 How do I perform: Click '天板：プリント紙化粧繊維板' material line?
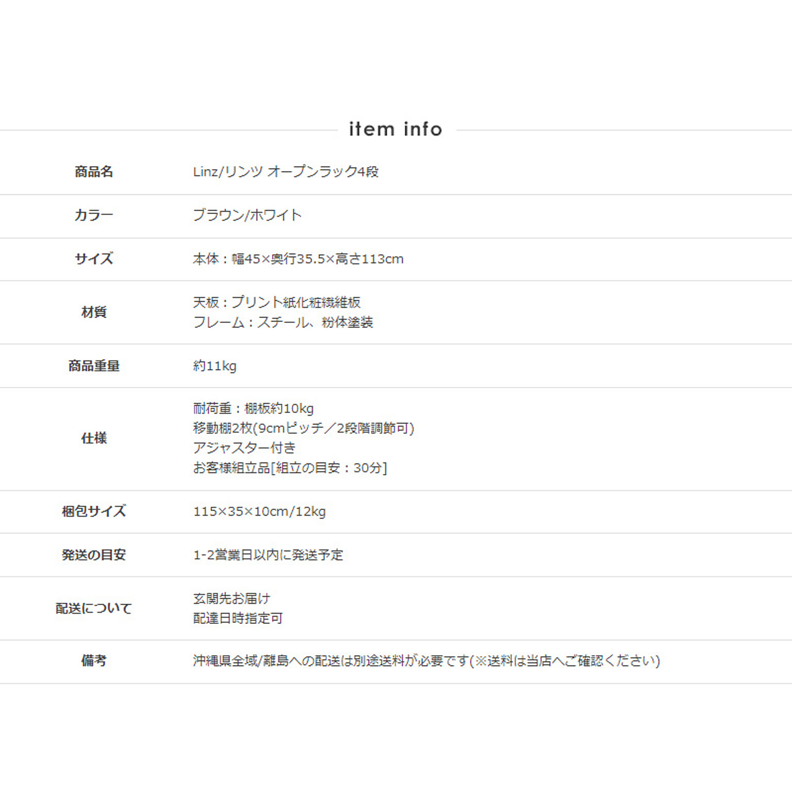pyautogui.click(x=276, y=302)
